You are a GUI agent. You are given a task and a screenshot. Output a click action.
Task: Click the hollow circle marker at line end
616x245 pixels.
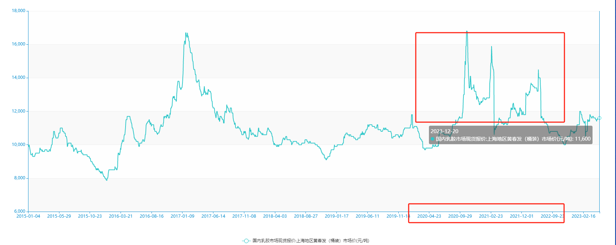(599, 118)
